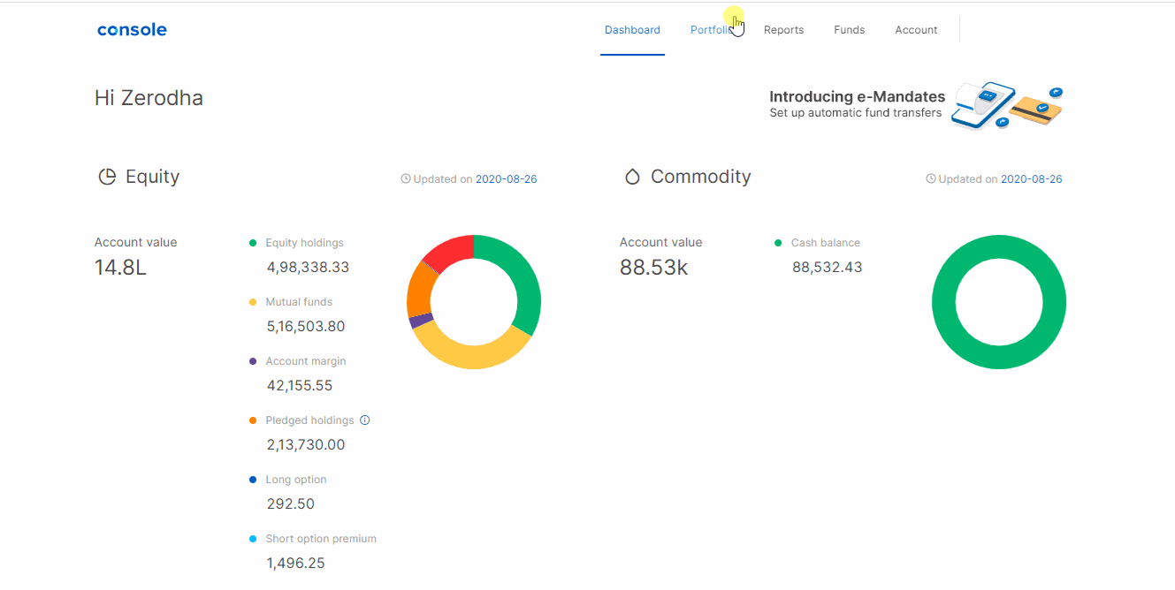The width and height of the screenshot is (1175, 590).
Task: Open the Funds menu
Action: click(849, 30)
